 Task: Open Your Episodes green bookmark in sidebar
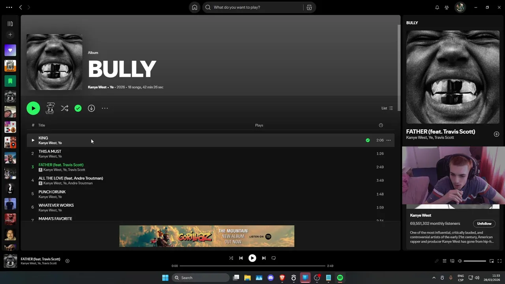click(10, 81)
